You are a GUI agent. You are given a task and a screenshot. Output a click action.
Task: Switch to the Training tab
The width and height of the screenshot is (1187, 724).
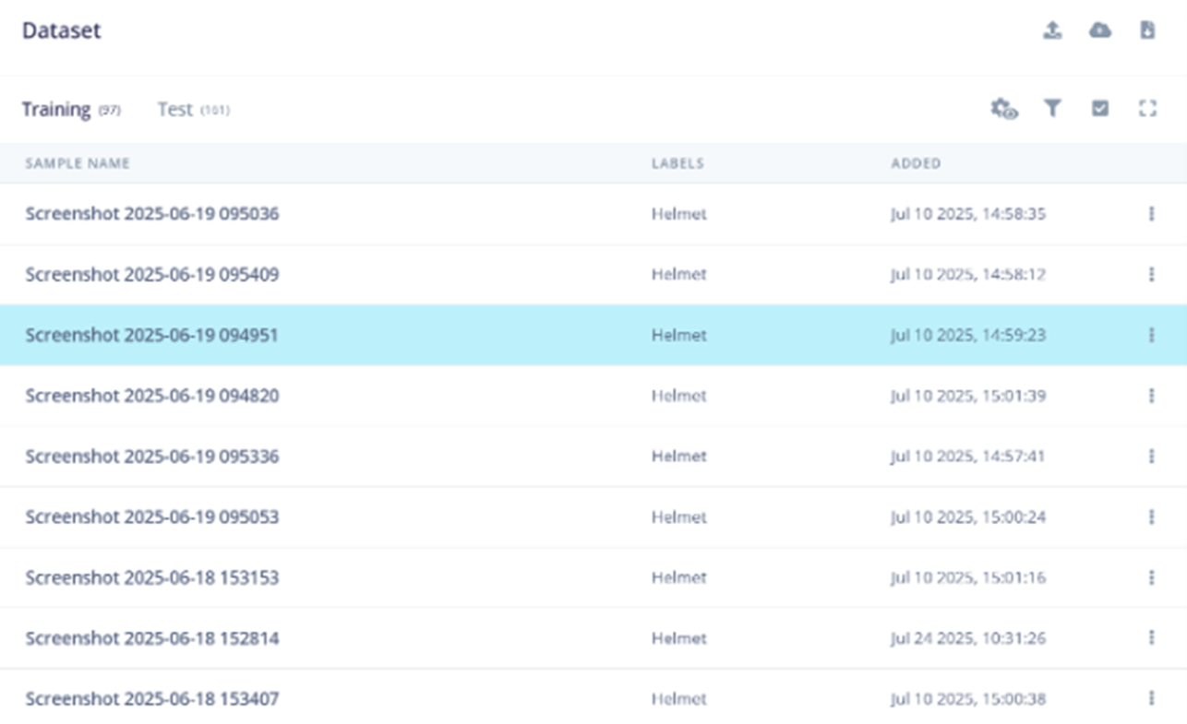pos(57,110)
